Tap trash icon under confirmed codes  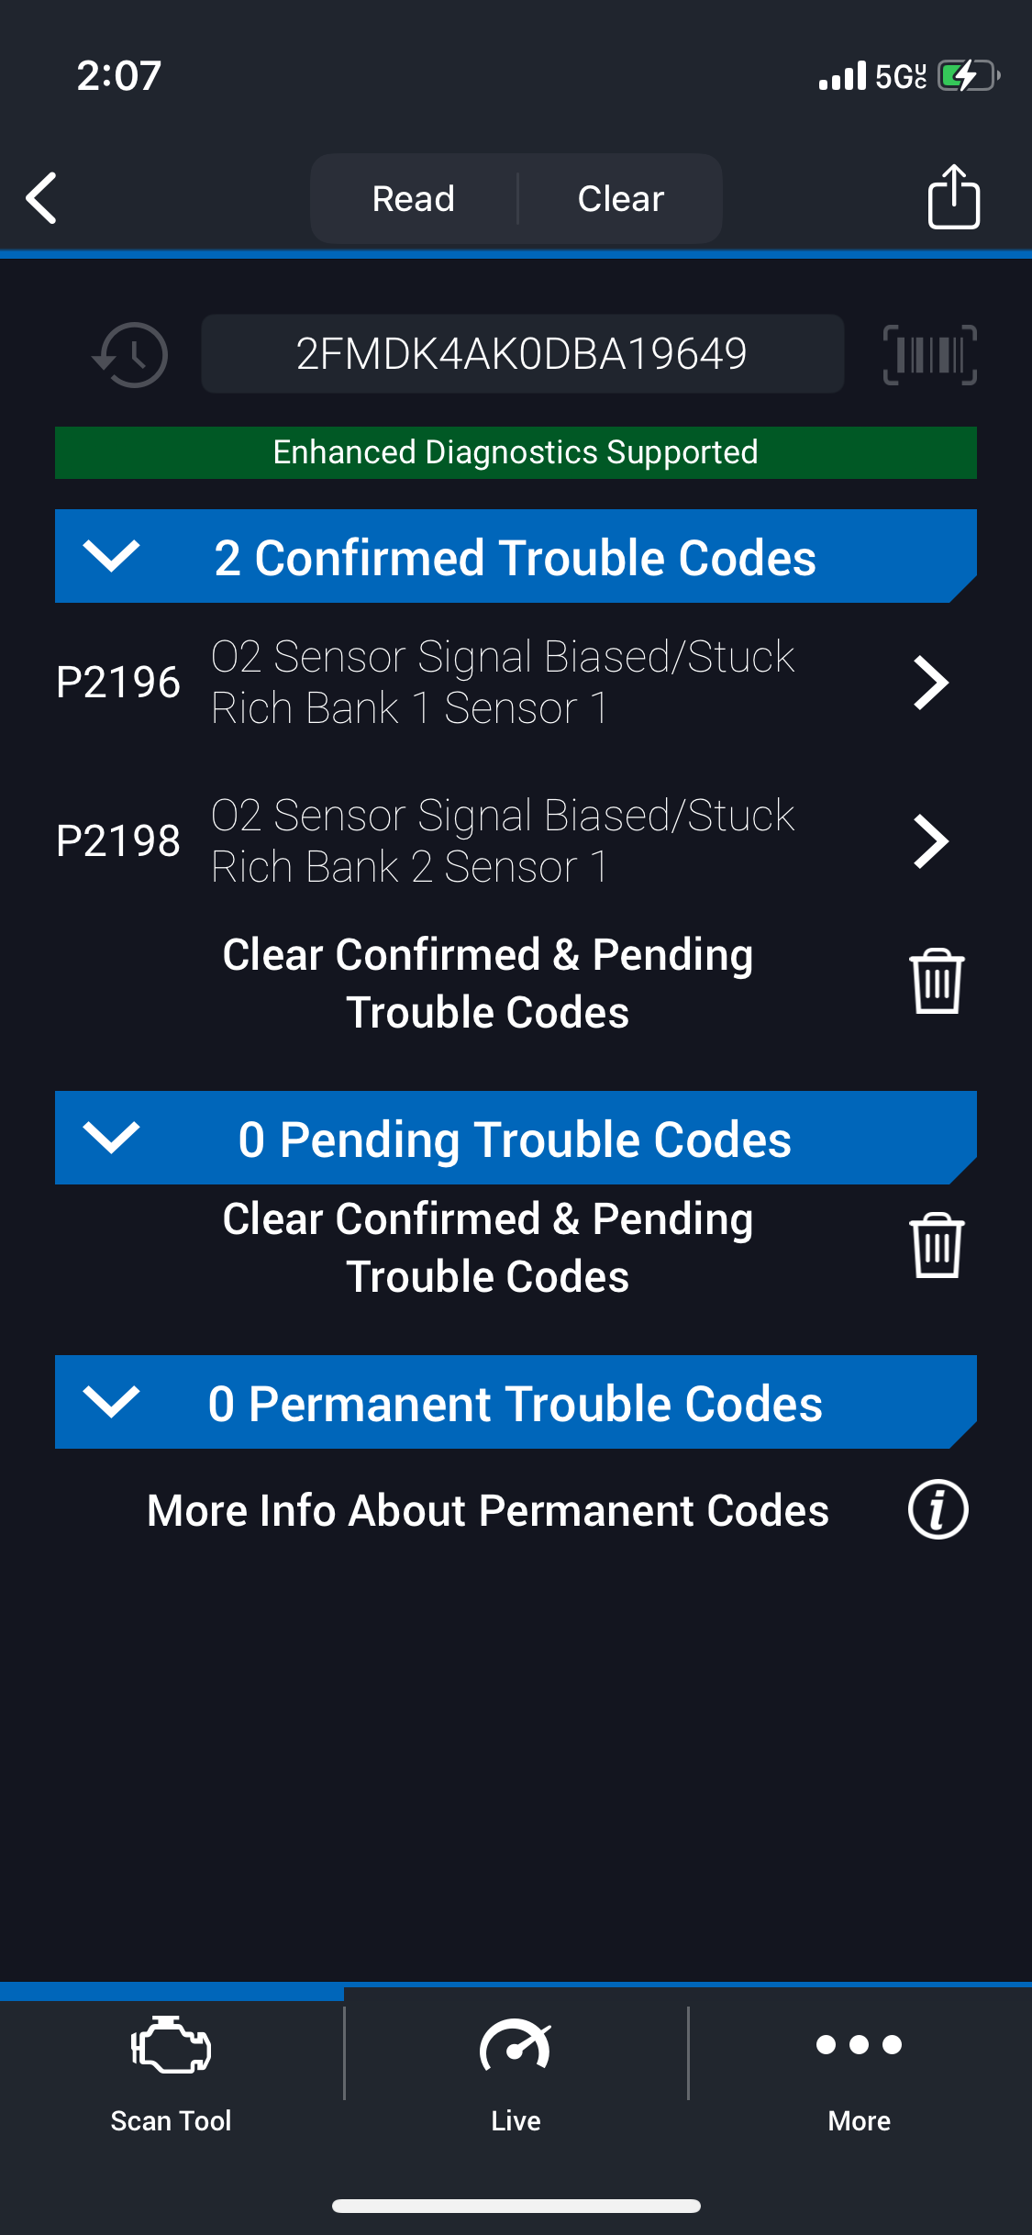(x=937, y=982)
